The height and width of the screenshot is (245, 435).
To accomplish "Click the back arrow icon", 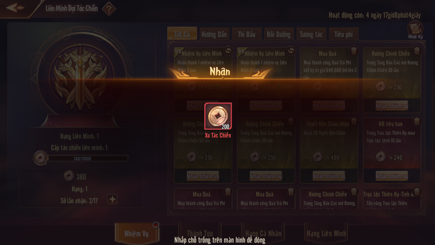I will (x=15, y=8).
